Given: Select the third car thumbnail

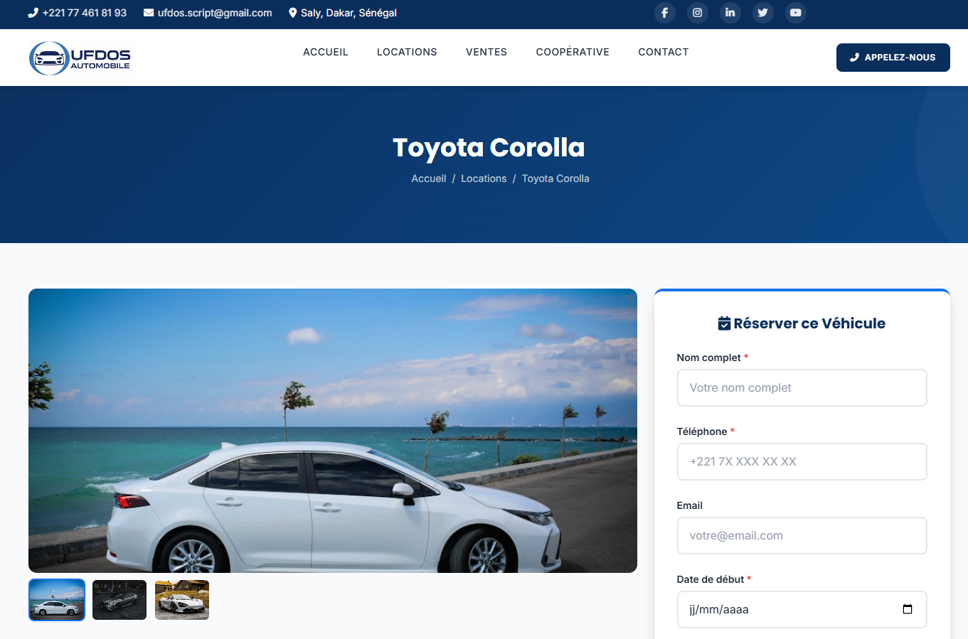Looking at the screenshot, I should point(182,600).
